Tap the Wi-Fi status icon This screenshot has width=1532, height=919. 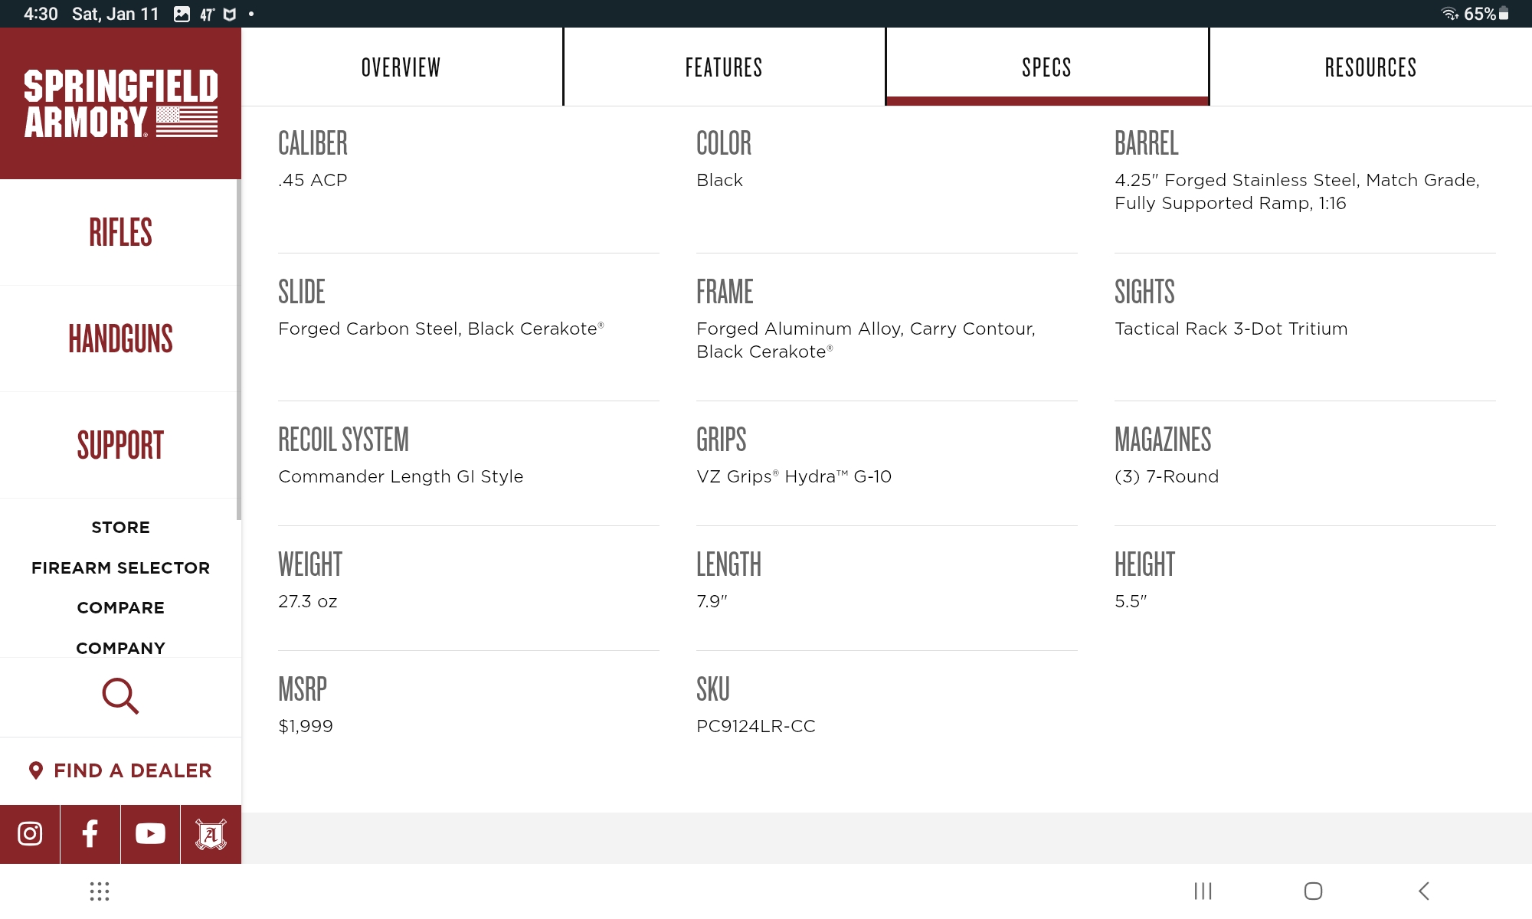point(1450,14)
